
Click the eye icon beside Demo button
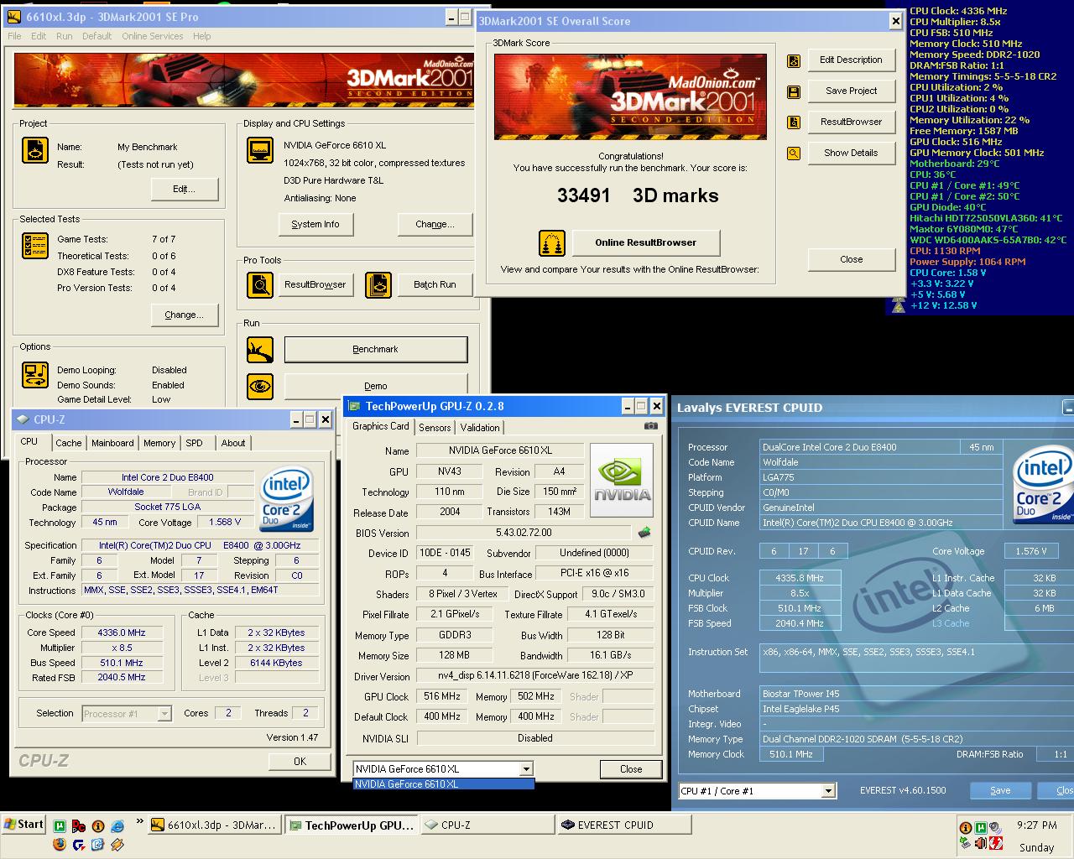(260, 386)
